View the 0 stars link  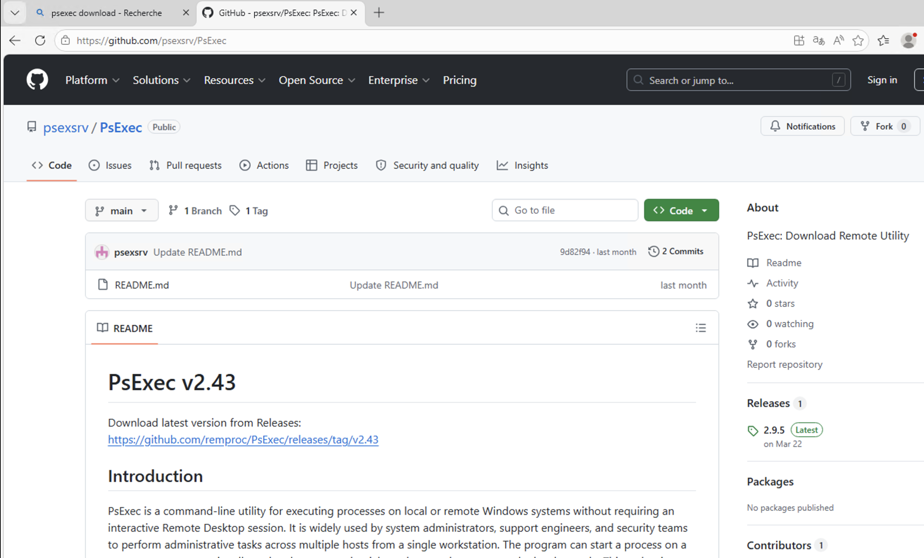coord(770,303)
